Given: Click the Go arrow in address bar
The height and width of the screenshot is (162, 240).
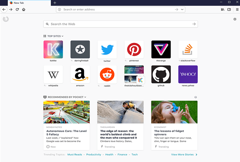Looking at the screenshot, I should [x=177, y=9].
